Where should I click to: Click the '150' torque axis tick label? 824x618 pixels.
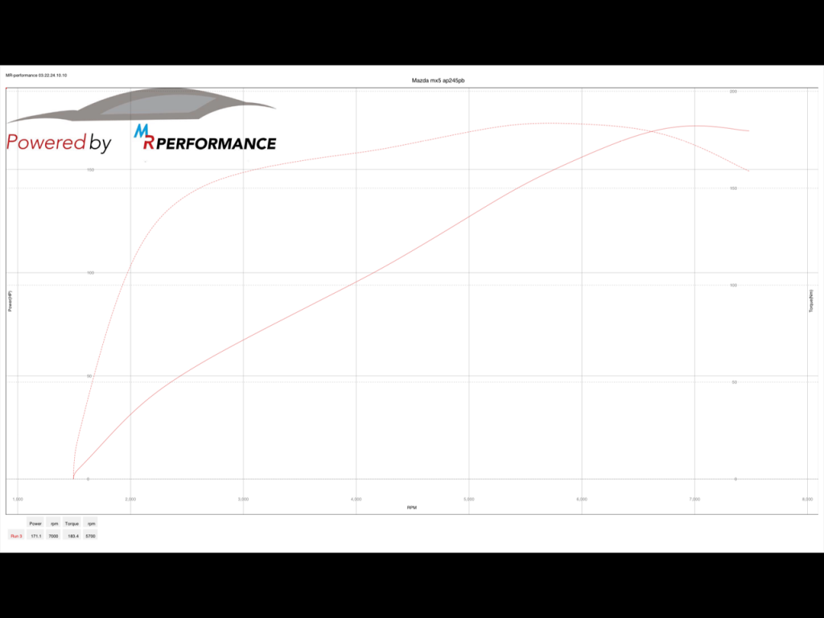(x=733, y=188)
